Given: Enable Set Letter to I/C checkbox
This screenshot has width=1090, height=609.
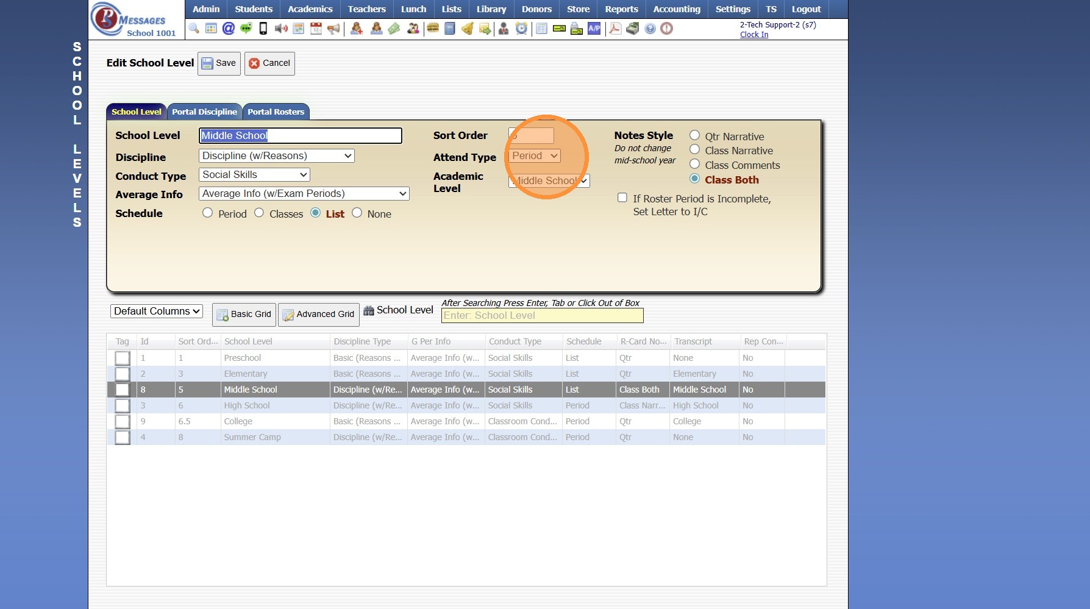Looking at the screenshot, I should 622,198.
